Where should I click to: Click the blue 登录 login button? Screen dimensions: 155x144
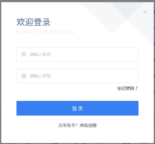pyautogui.click(x=77, y=108)
